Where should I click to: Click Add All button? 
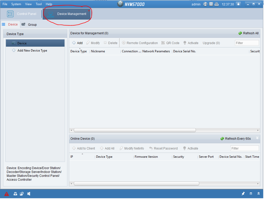click(x=107, y=148)
